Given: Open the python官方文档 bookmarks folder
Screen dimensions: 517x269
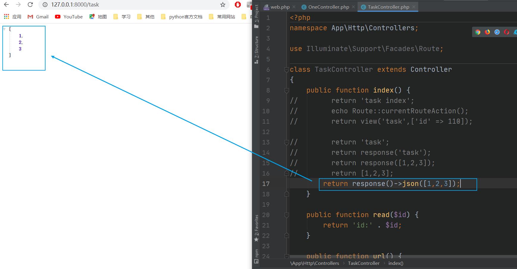Looking at the screenshot, I should pos(181,17).
